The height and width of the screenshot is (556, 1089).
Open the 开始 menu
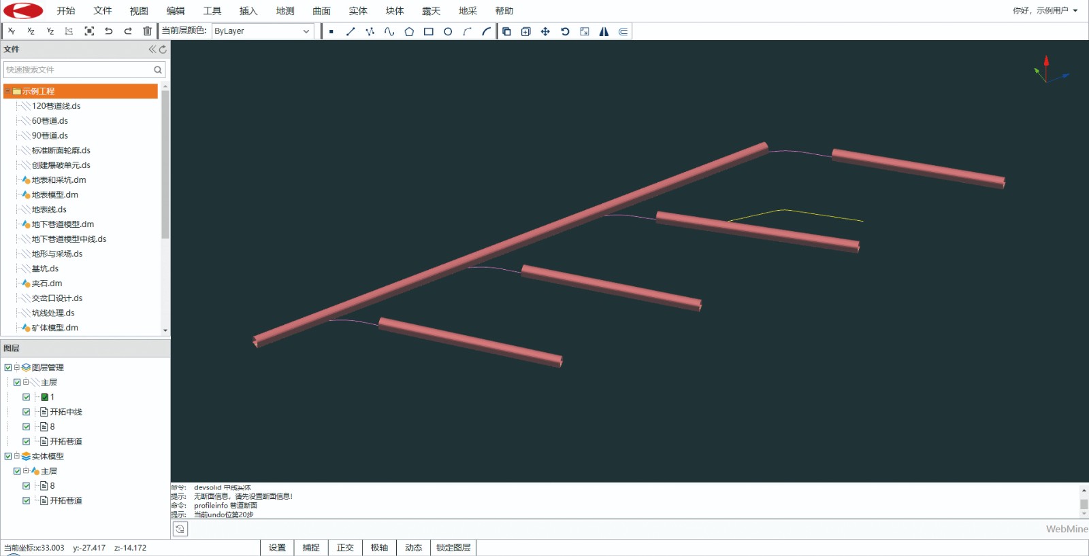coord(66,11)
